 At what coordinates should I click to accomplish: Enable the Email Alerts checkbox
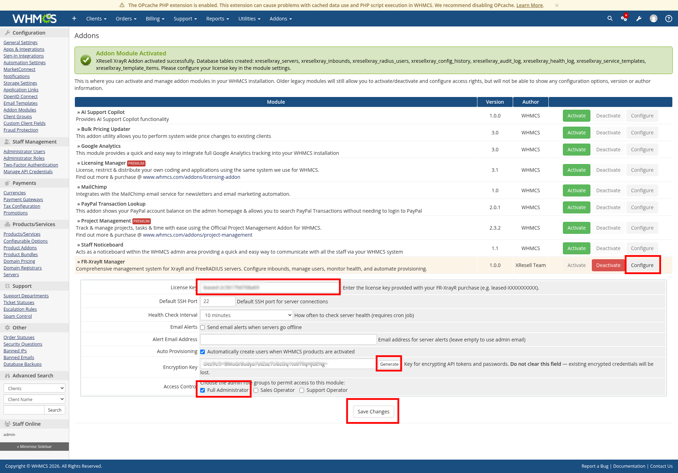(203, 327)
